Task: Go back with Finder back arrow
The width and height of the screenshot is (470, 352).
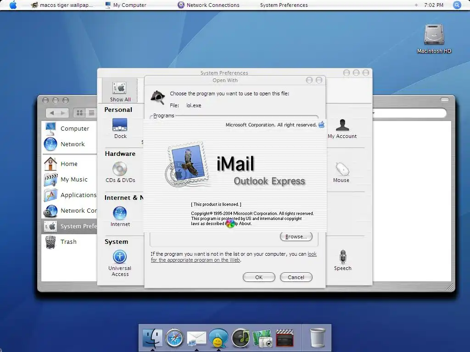Action: [x=52, y=113]
